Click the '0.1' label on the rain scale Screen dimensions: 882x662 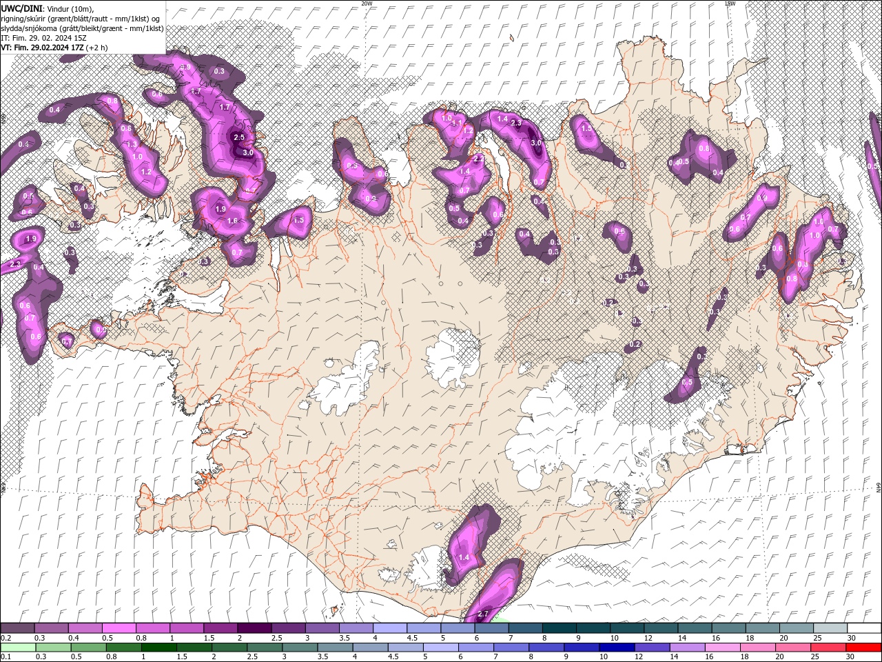6,657
